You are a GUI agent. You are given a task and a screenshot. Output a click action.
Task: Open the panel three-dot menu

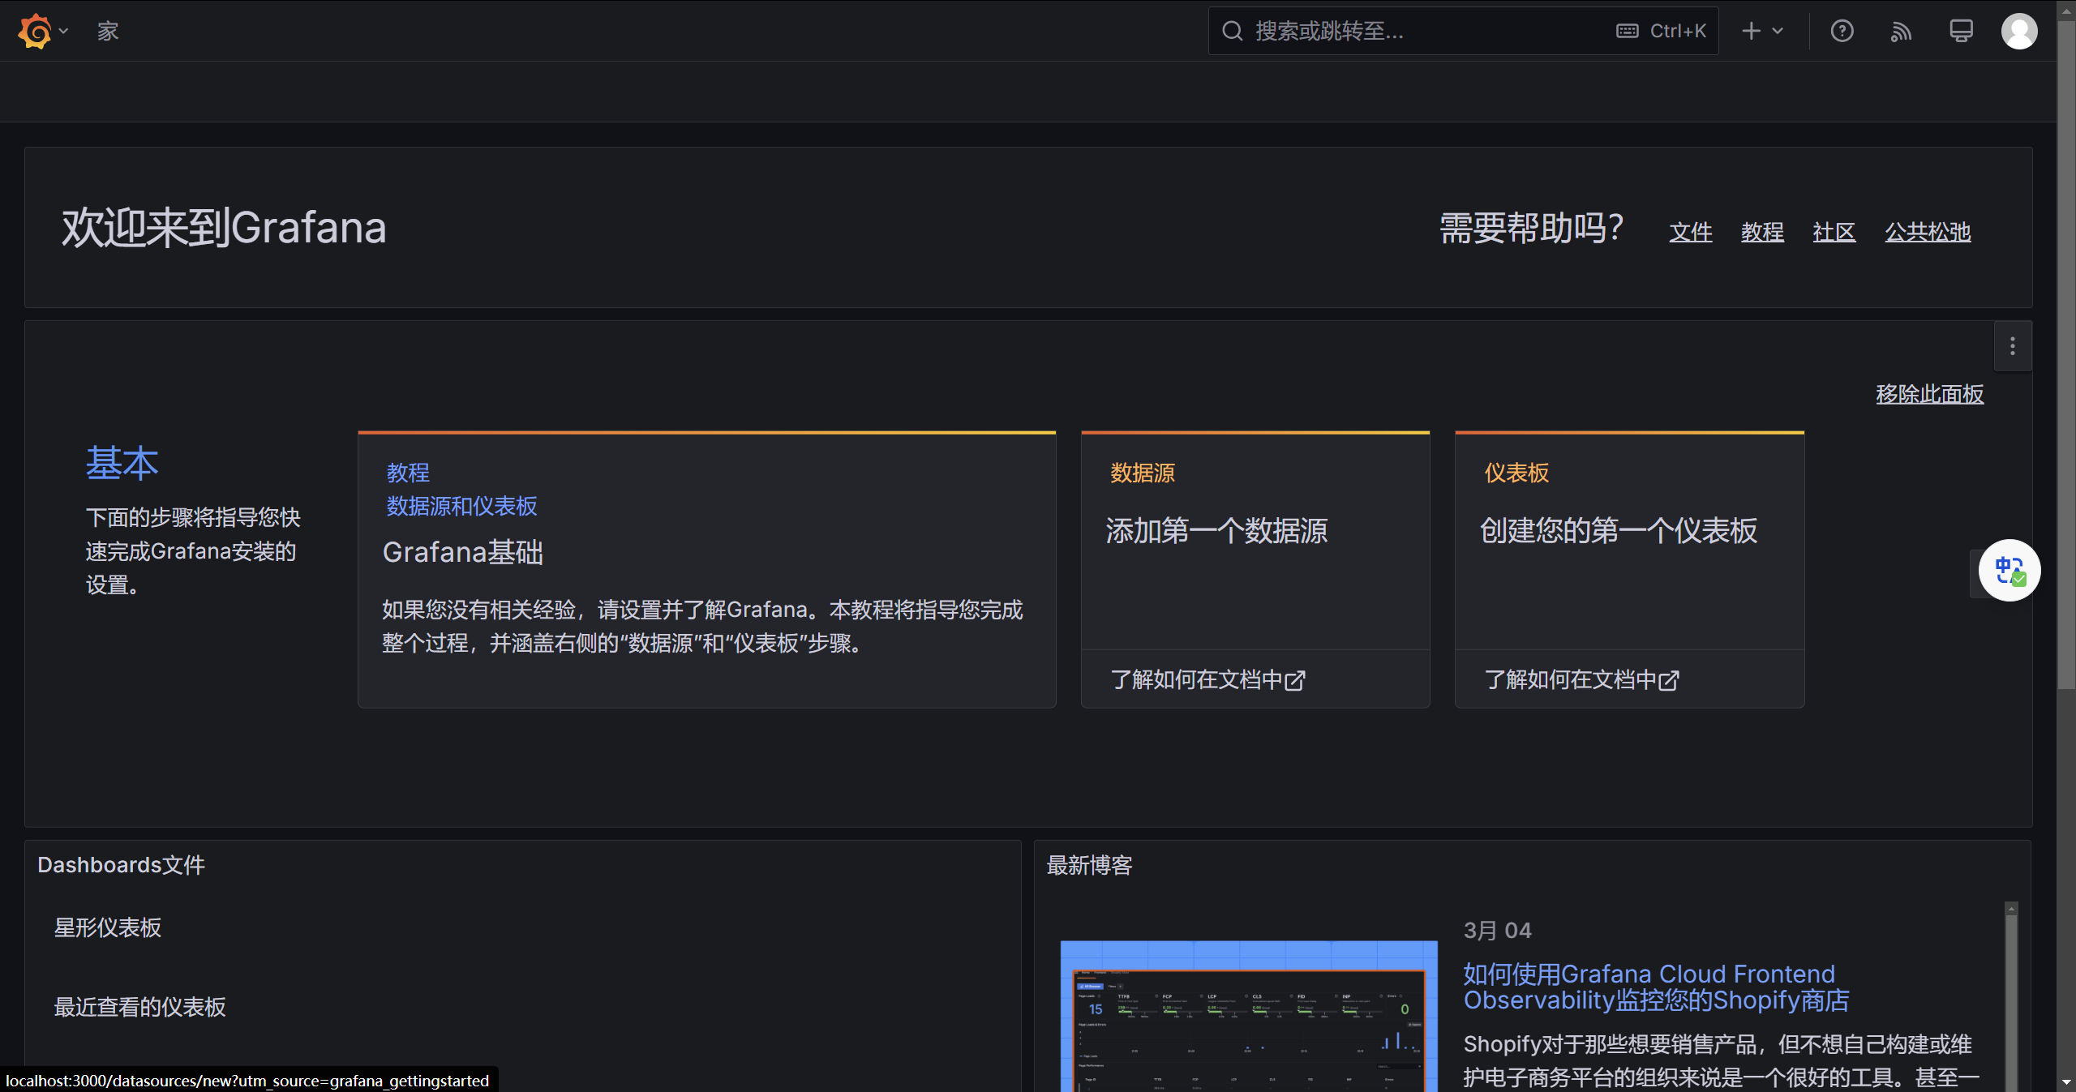[2013, 347]
